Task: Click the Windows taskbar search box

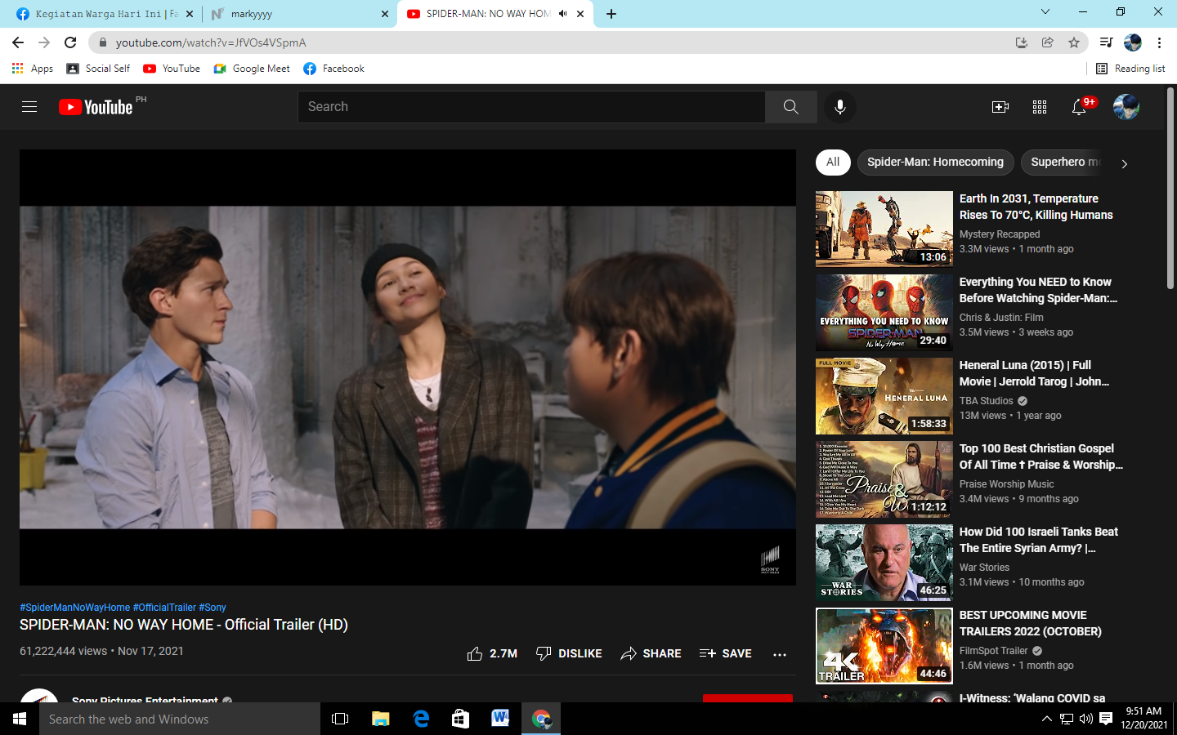Action: point(180,719)
